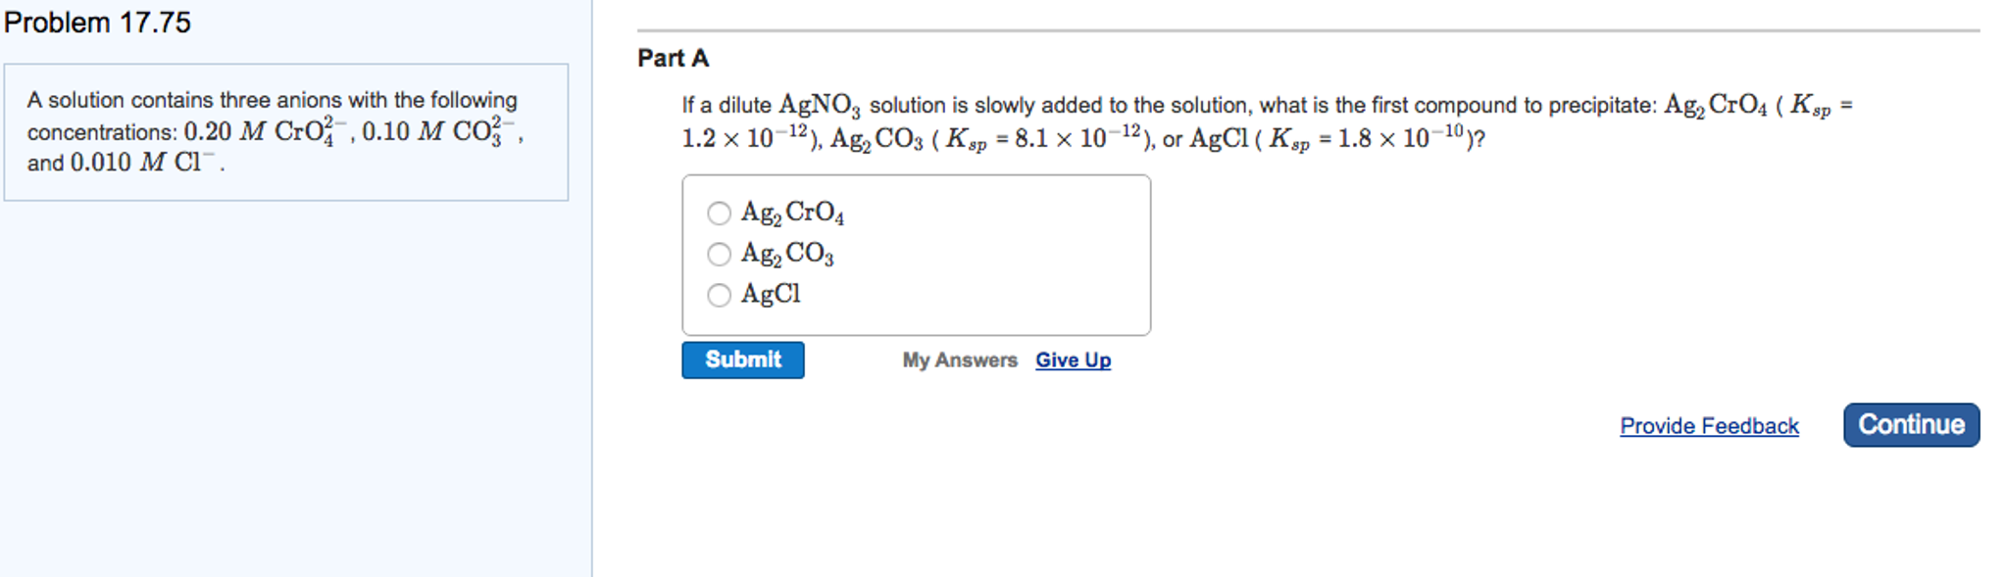The image size is (2006, 577).
Task: Click the answer options container
Action: pyautogui.click(x=919, y=254)
